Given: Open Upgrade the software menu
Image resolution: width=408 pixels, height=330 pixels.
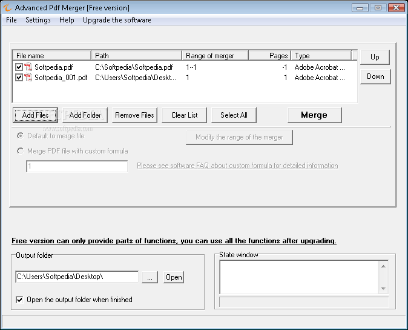Looking at the screenshot, I should pos(117,20).
